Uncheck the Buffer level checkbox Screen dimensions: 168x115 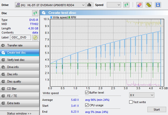[x=87, y=93]
